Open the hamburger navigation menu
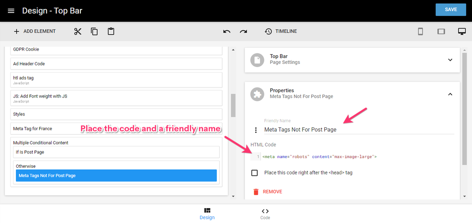 point(11,11)
